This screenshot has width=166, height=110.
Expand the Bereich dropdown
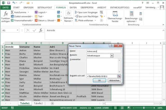tap(112, 55)
